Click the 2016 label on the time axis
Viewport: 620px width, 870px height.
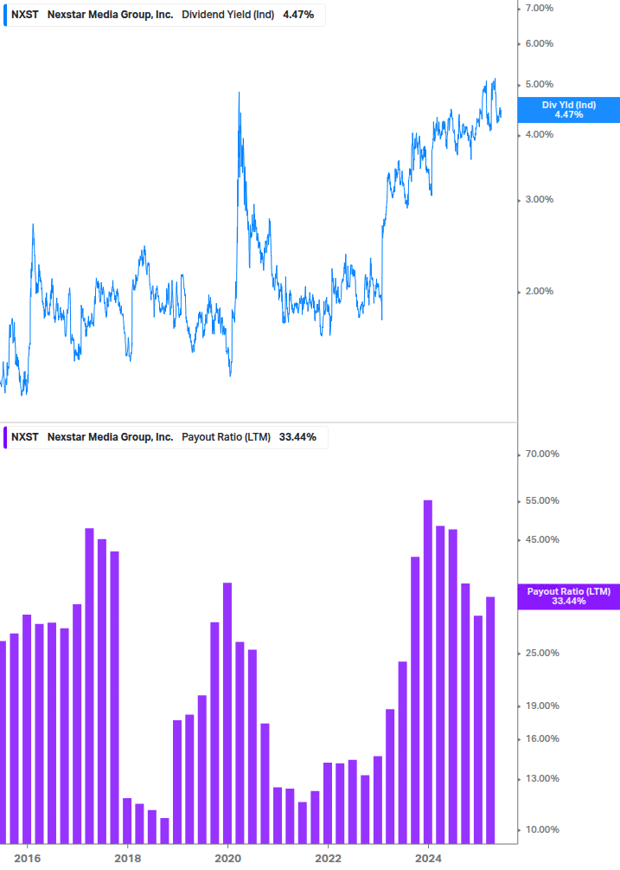(x=27, y=859)
